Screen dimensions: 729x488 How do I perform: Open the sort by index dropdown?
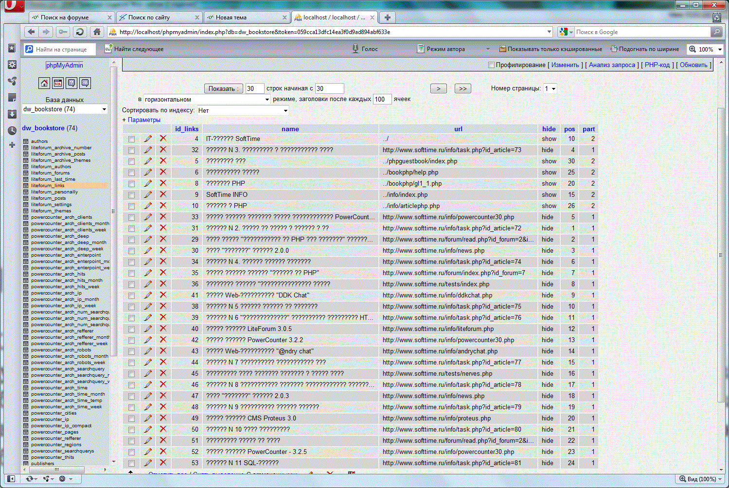point(243,110)
